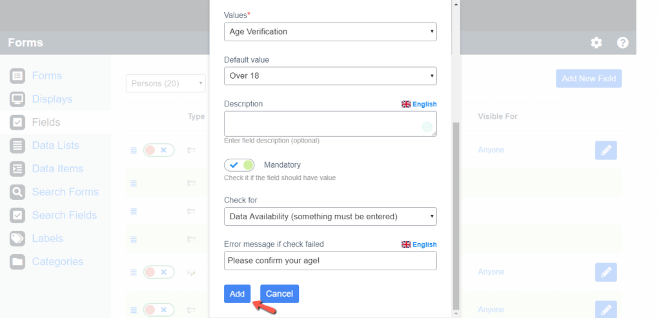Open the Search Fields sidebar icon
This screenshot has width=661, height=318.
coord(17,215)
